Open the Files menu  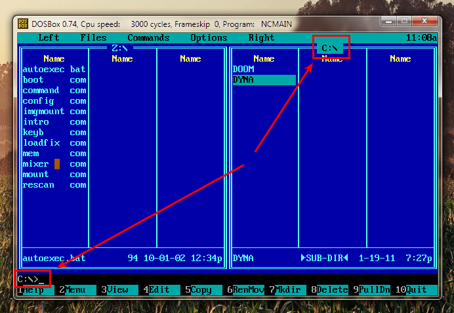(93, 37)
